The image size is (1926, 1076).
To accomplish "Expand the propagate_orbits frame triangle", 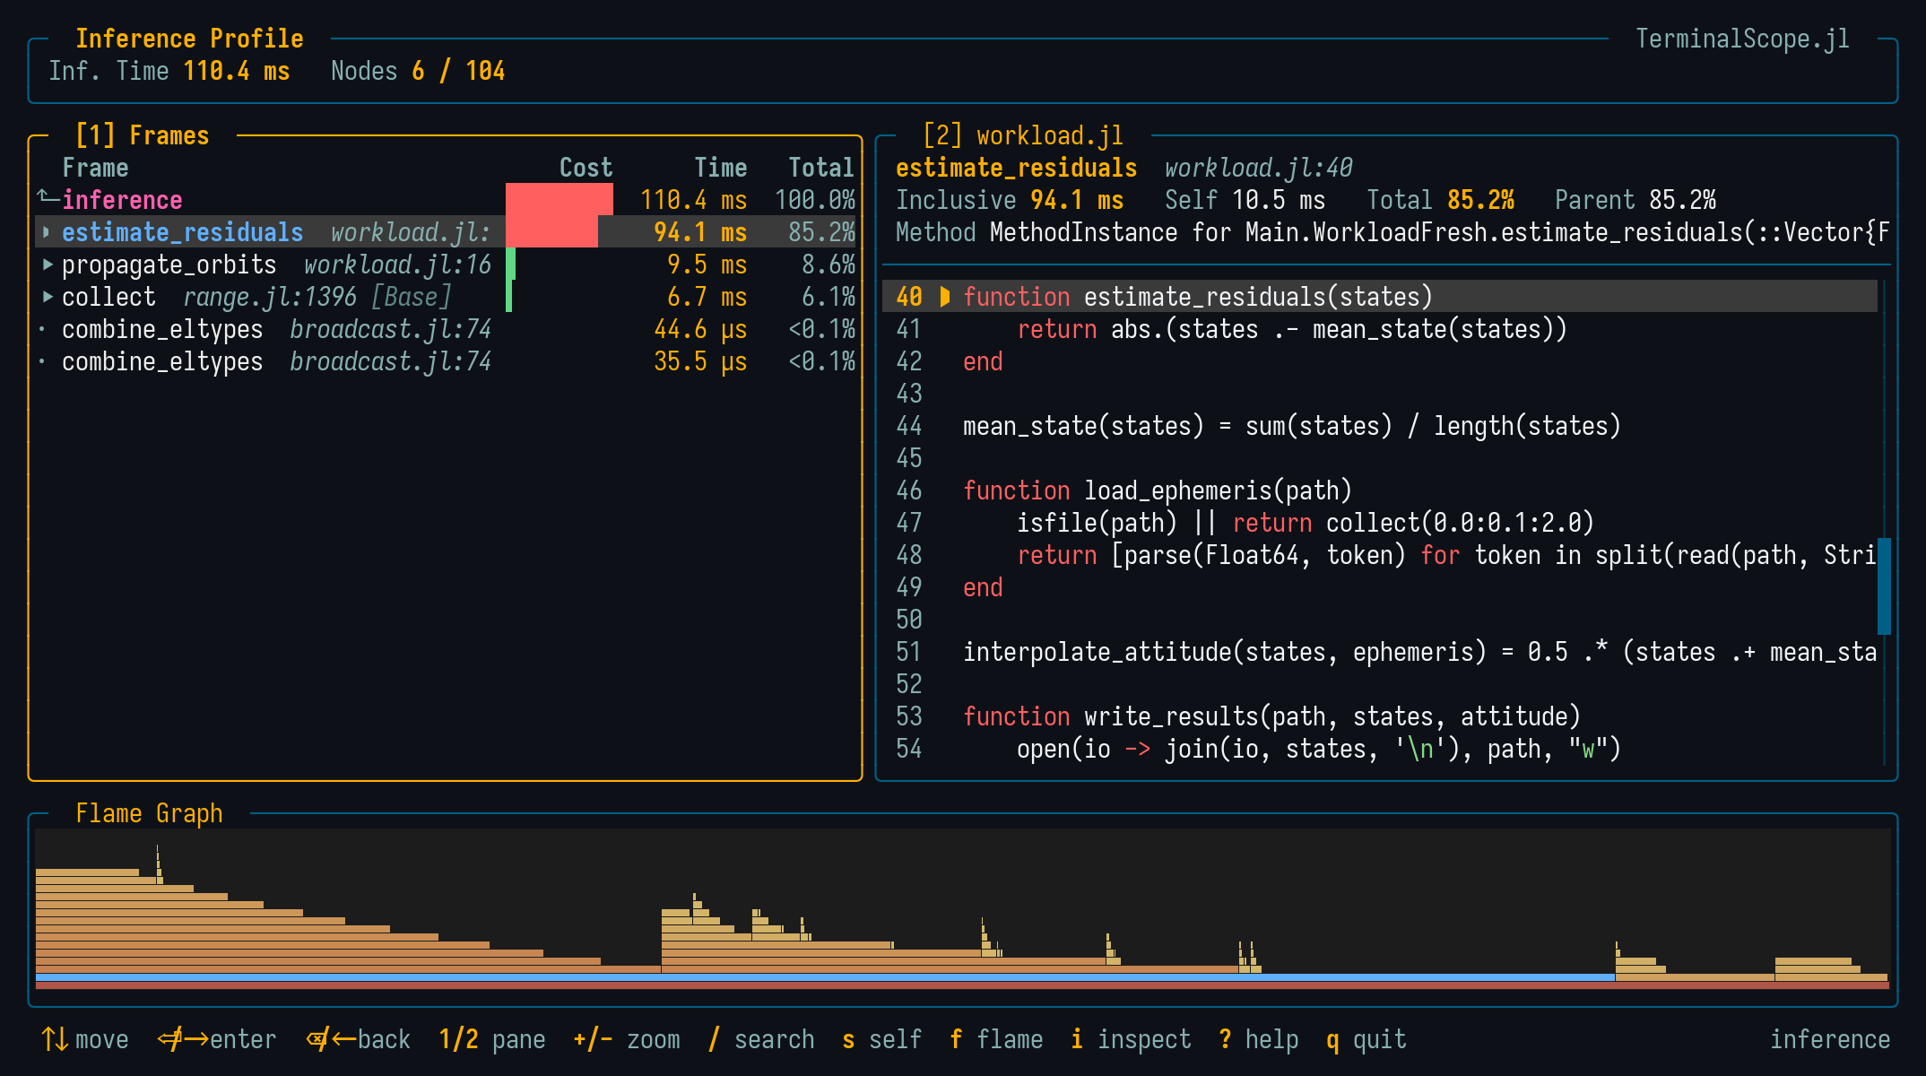I will click(x=48, y=265).
